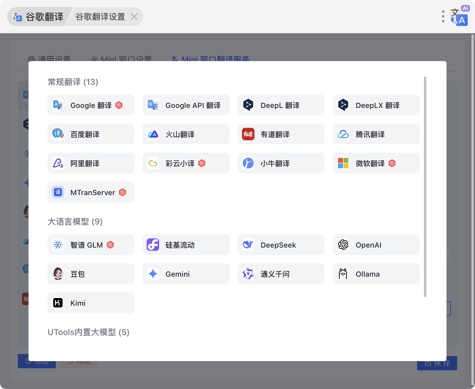Click the dialog's vertical scrollbar
The width and height of the screenshot is (475, 389).
(x=425, y=187)
